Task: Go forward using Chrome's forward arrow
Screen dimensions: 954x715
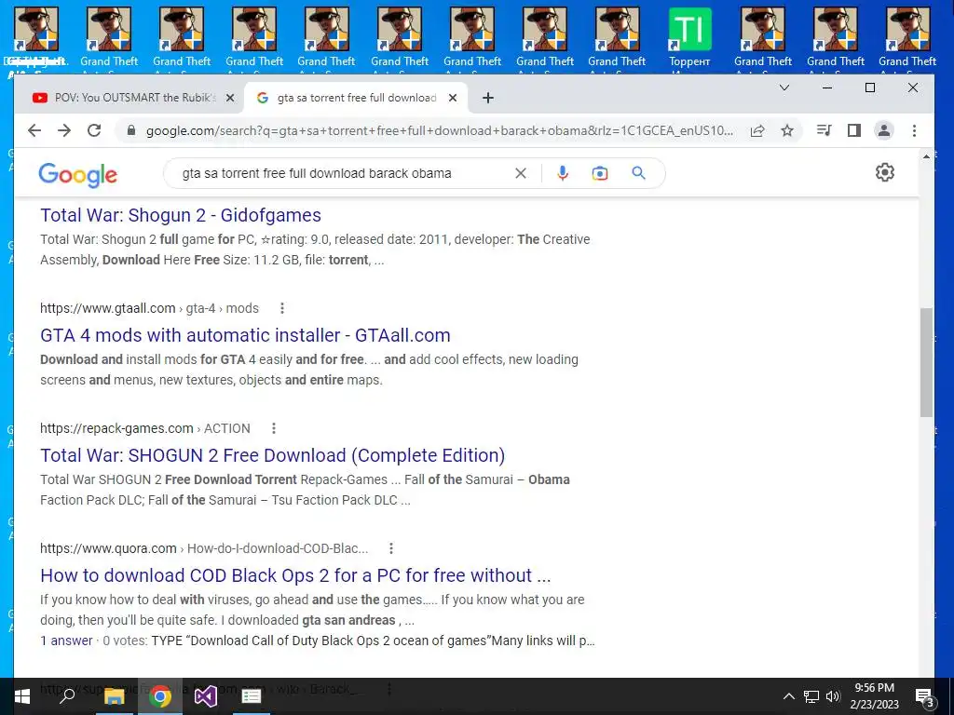Action: [x=64, y=130]
